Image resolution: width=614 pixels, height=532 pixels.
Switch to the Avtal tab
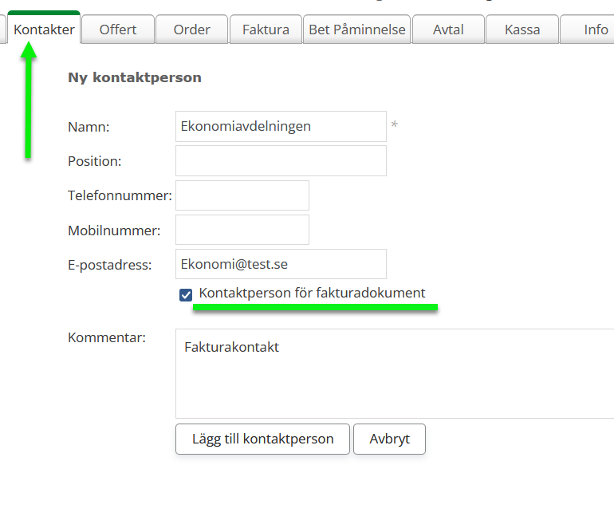pos(448,30)
